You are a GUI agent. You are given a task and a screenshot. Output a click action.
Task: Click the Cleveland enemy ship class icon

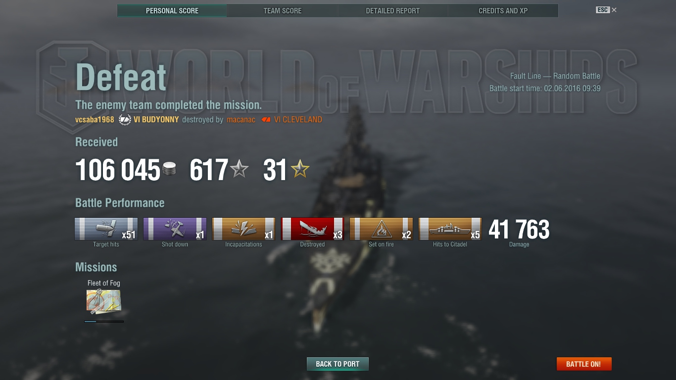click(266, 120)
